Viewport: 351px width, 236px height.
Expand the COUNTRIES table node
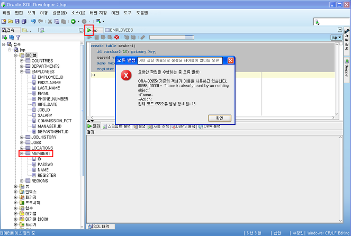tap(22, 61)
